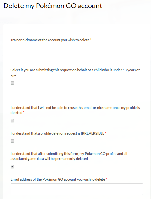Tick the cannot reuse email or nickname checkbox
This screenshot has height=199, width=151.
pyautogui.click(x=12, y=121)
